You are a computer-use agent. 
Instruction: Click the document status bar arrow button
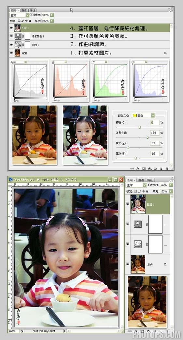pos(65,331)
